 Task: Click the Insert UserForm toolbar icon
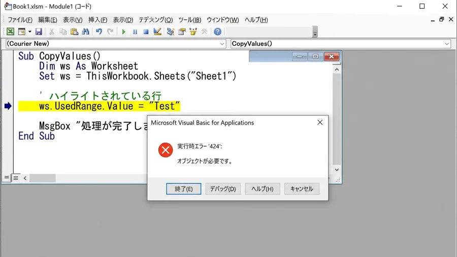[21, 31]
